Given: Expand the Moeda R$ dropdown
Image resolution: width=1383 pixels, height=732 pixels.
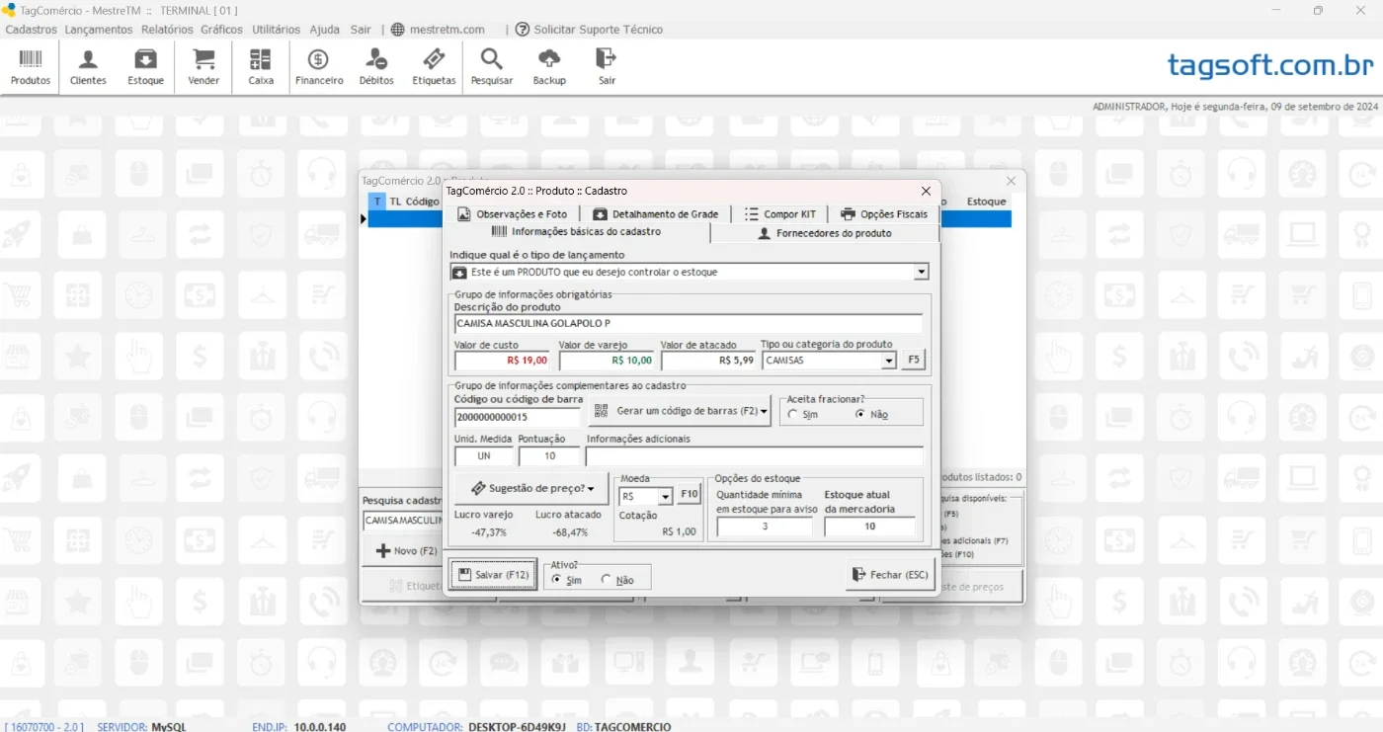Looking at the screenshot, I should pos(666,496).
